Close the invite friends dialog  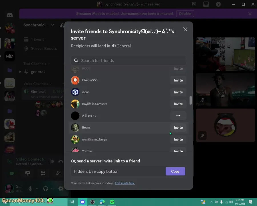click(x=185, y=29)
